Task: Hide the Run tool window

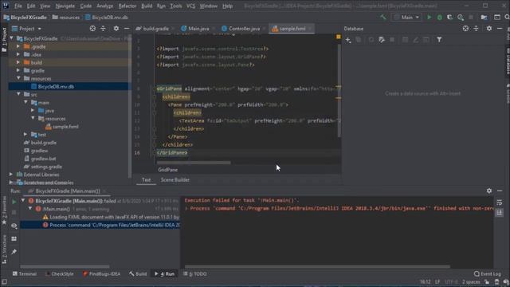Action: click(500, 191)
